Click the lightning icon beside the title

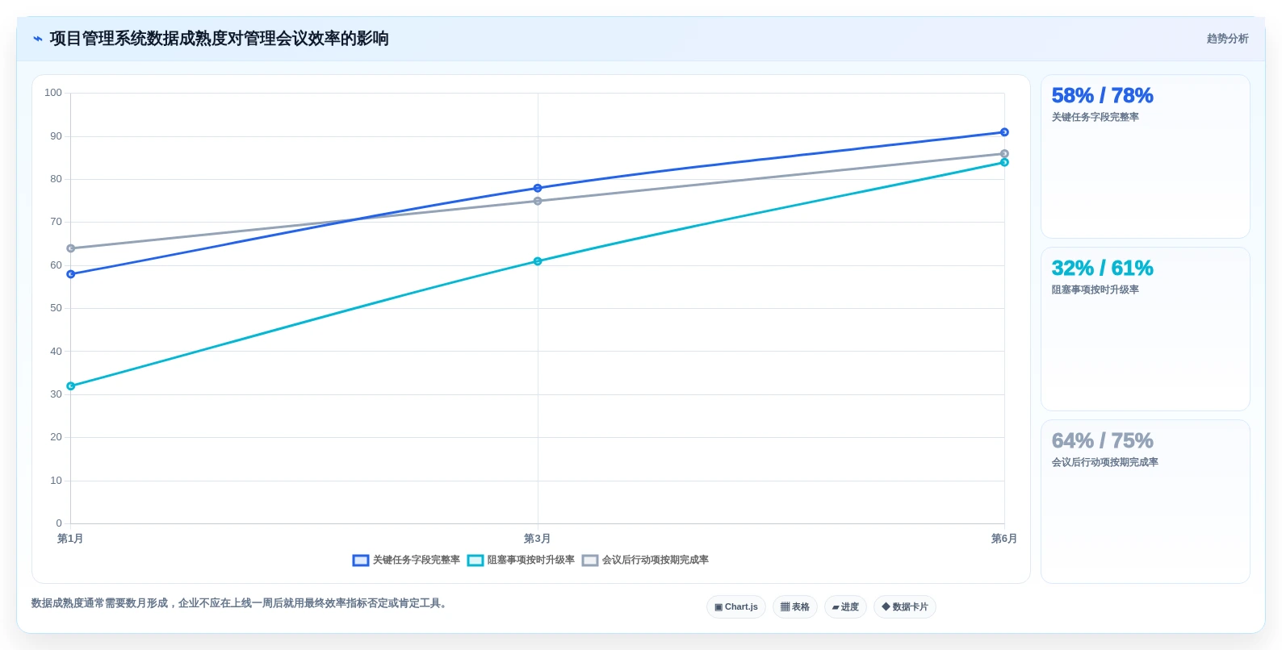[37, 39]
